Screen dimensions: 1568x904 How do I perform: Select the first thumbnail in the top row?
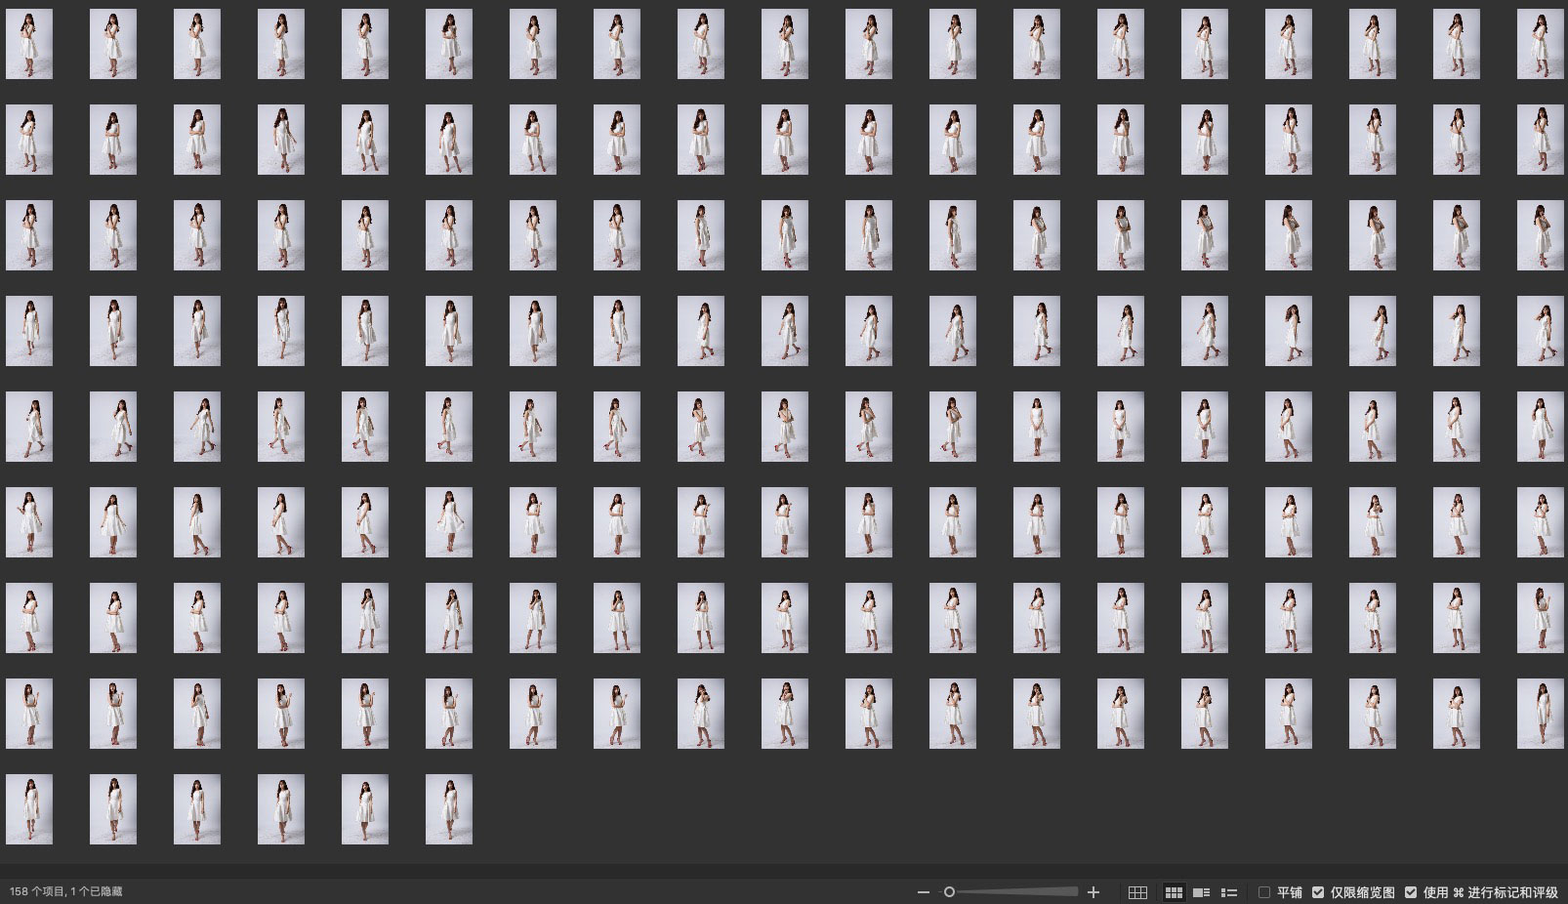(29, 44)
